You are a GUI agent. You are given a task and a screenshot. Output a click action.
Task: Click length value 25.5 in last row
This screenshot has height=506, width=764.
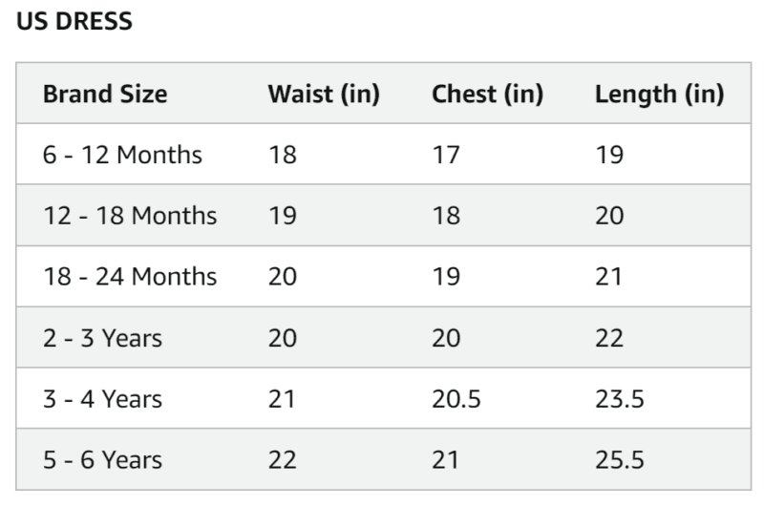(619, 459)
